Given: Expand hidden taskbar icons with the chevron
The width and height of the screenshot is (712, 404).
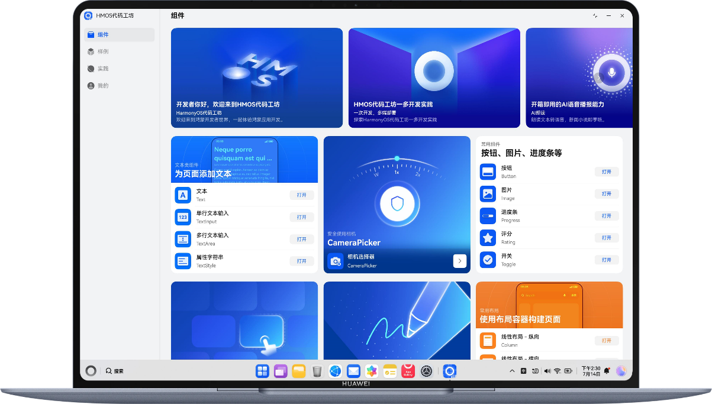Looking at the screenshot, I should coord(512,370).
